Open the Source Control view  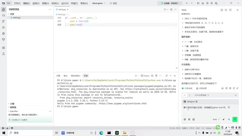(3, 22)
